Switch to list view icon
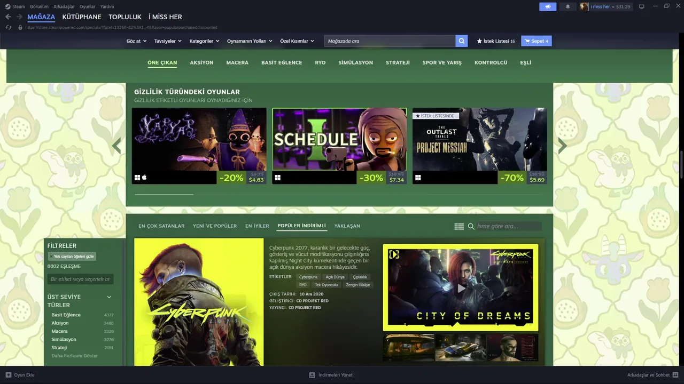This screenshot has height=384, width=684. point(459,226)
